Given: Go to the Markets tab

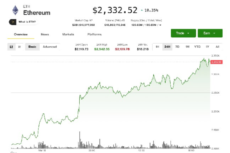Looking at the screenshot, I should pyautogui.click(x=68, y=34).
